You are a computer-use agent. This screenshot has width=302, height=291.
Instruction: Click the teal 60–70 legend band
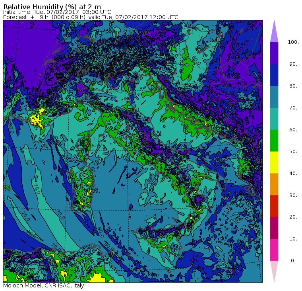point(274,119)
